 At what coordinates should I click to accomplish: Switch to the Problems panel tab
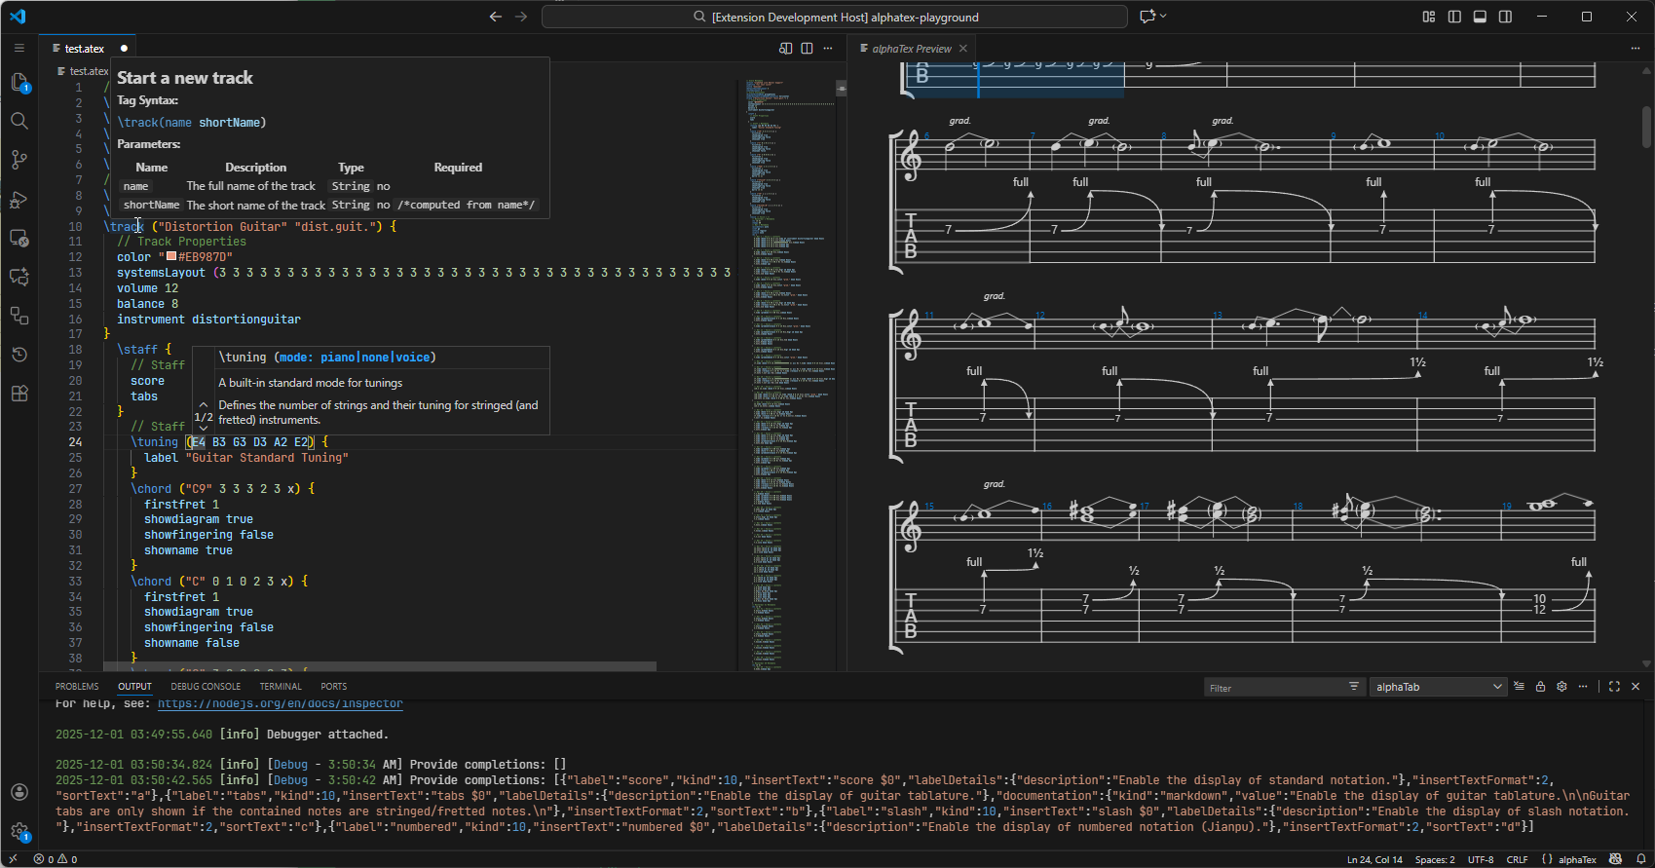tap(77, 687)
